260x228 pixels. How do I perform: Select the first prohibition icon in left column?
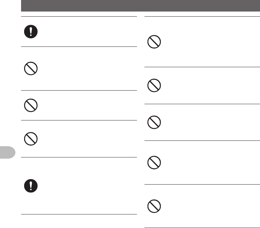[x=31, y=69]
